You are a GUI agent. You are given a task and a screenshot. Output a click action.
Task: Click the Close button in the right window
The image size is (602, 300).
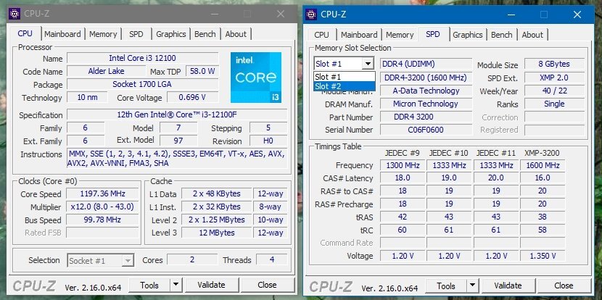click(564, 286)
